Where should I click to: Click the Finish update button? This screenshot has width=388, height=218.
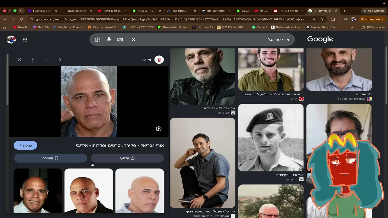coord(372,19)
